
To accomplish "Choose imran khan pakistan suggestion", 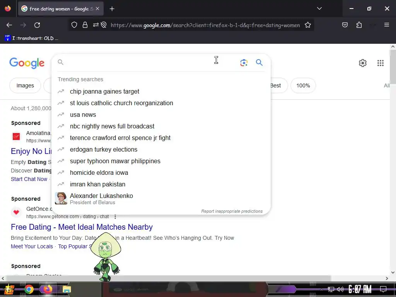I will click(x=161, y=184).
